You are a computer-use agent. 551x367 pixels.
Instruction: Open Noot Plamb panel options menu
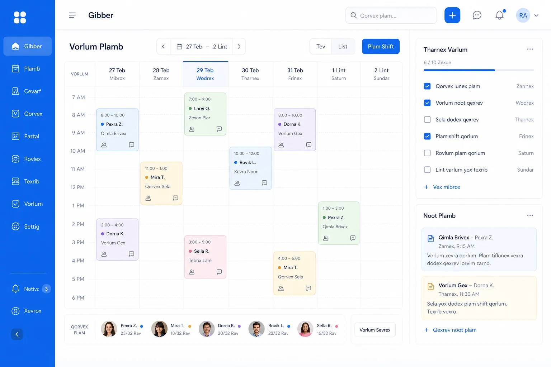point(530,215)
